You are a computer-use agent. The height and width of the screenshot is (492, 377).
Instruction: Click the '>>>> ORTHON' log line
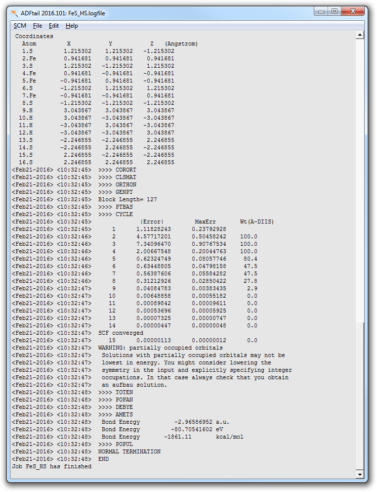click(117, 185)
